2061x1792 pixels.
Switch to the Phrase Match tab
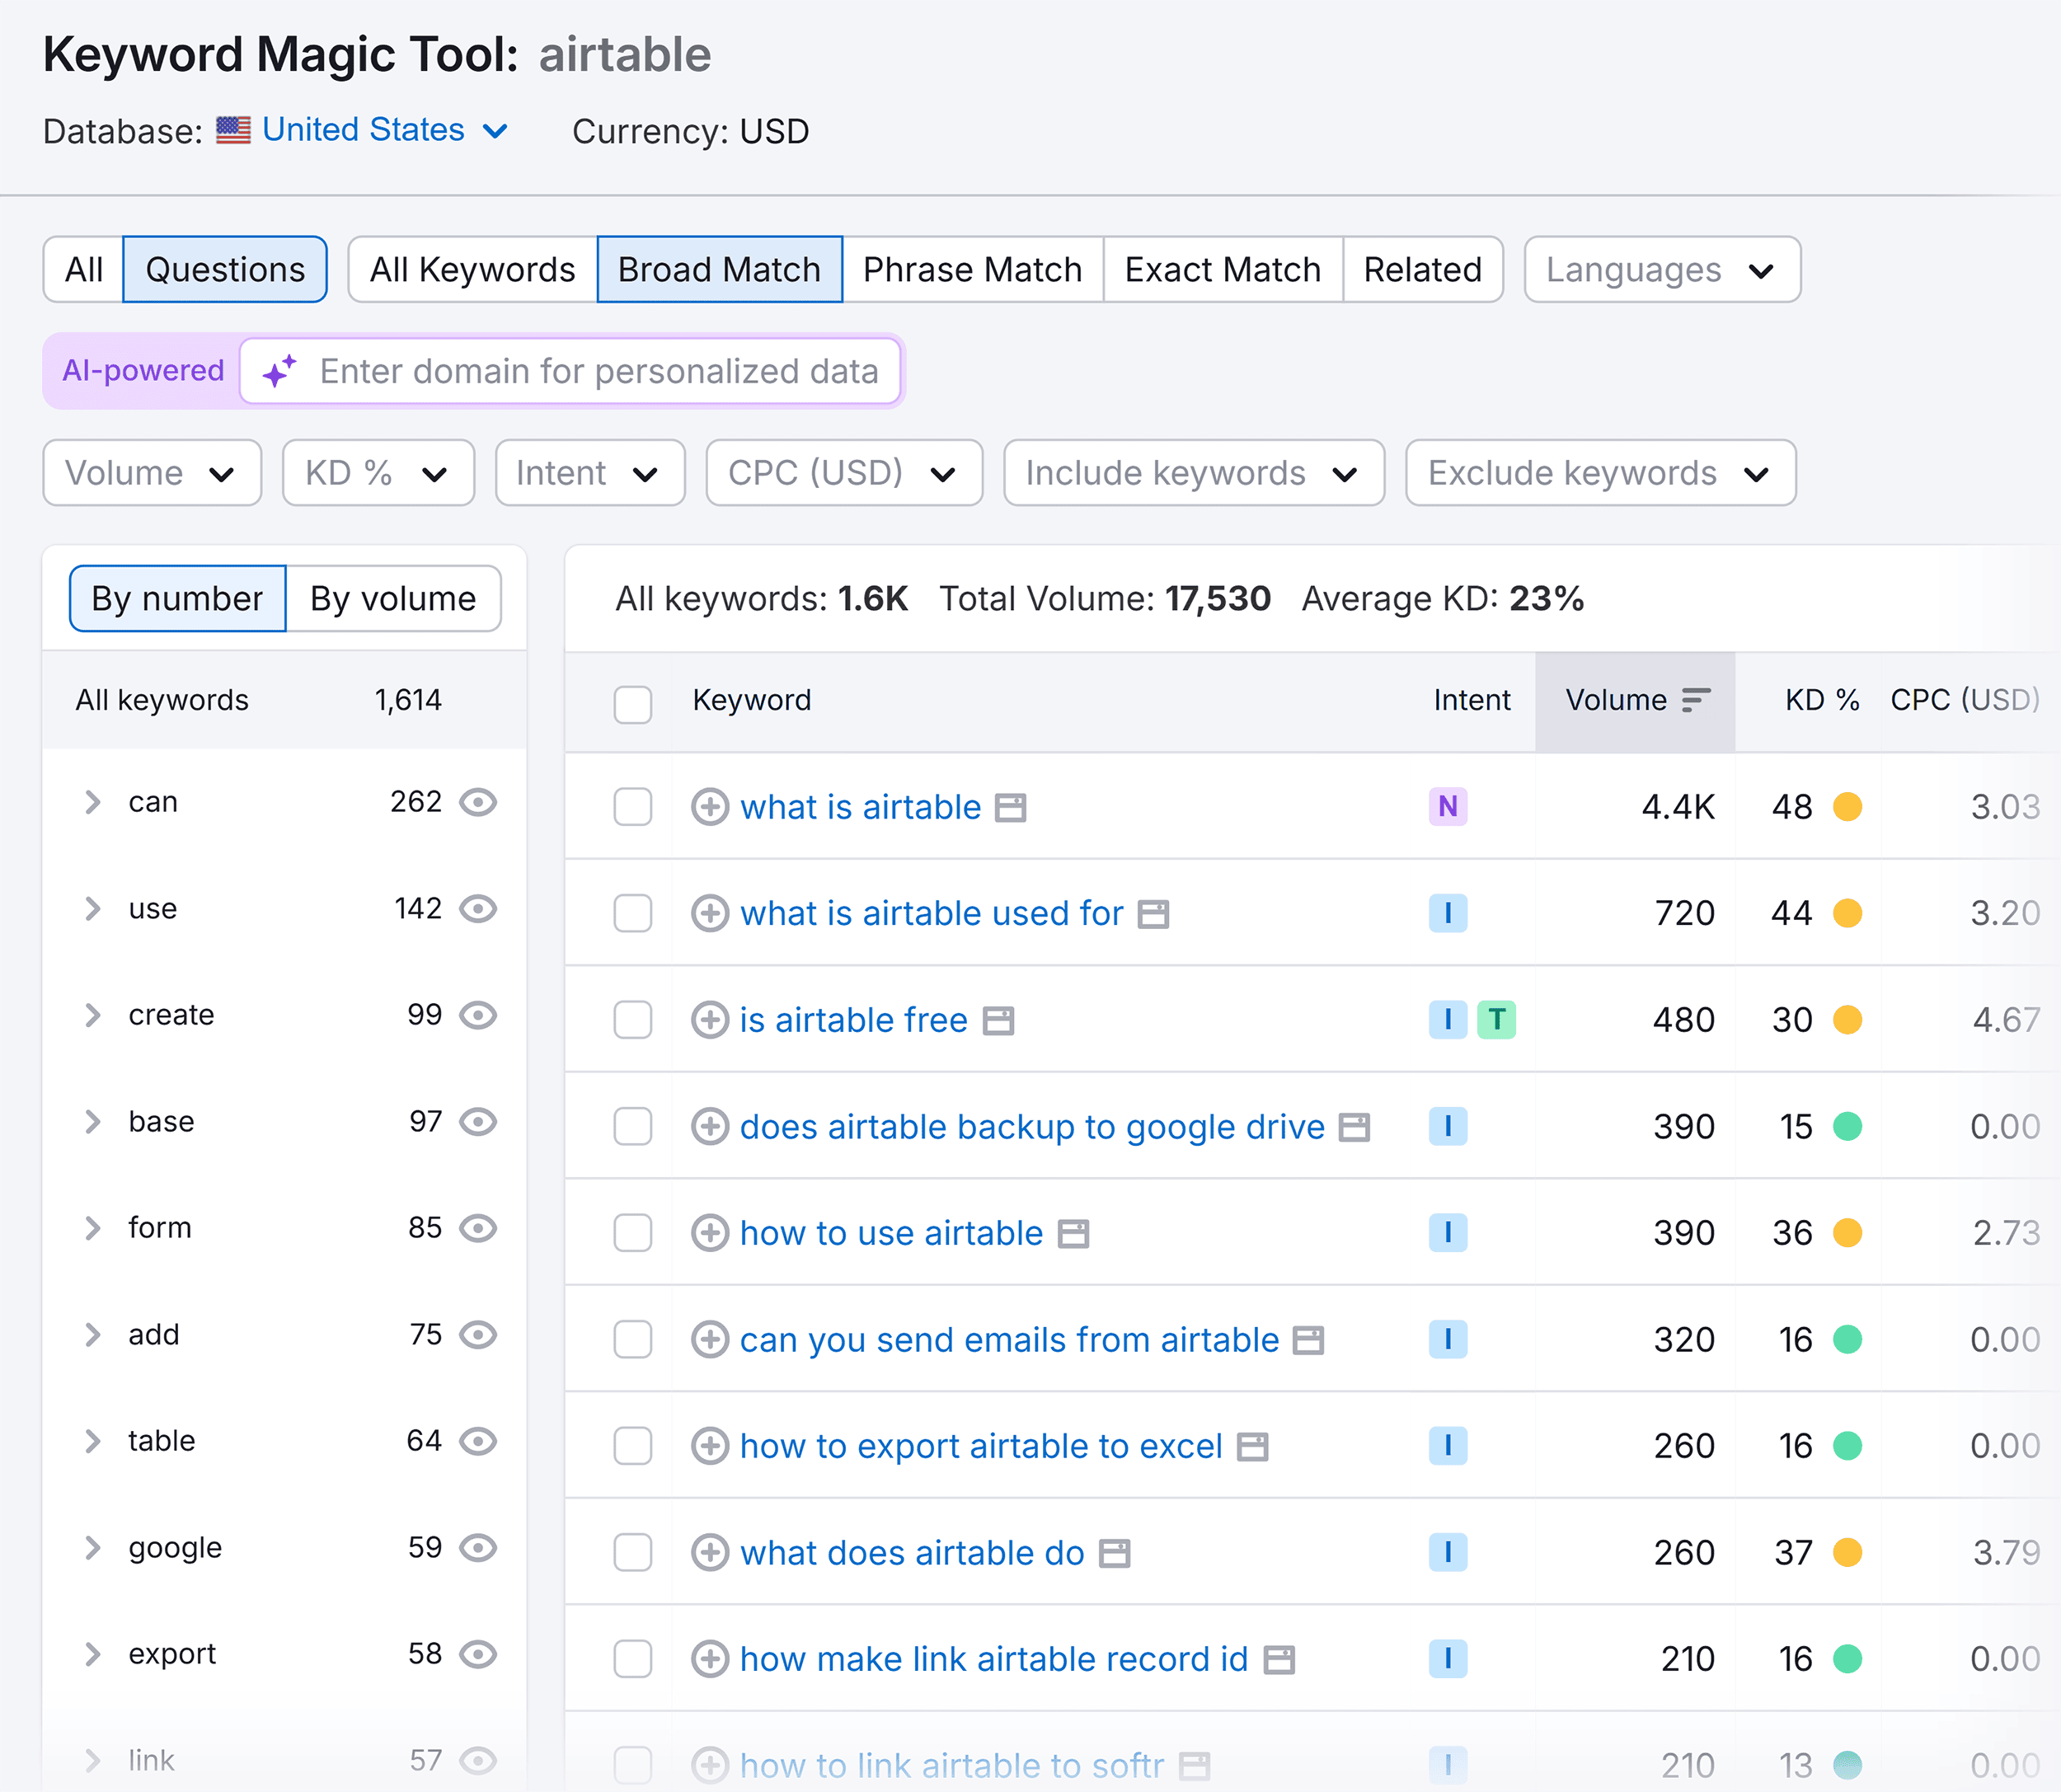tap(972, 269)
